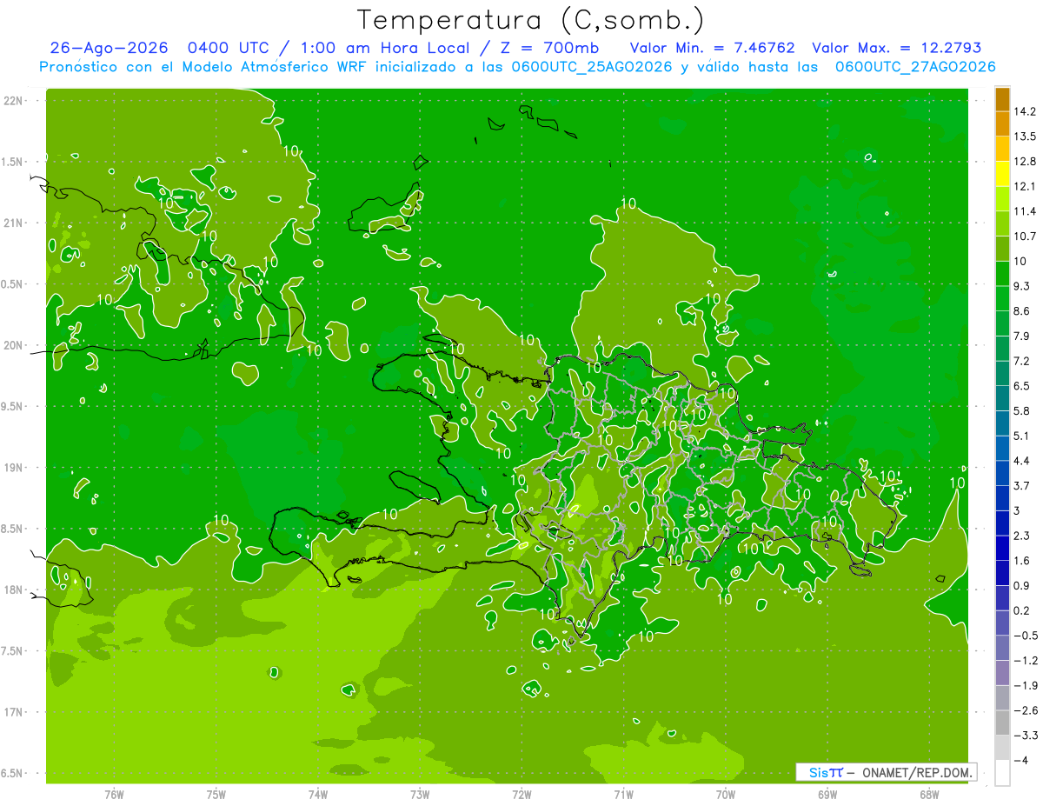Click the title 'Temperatura (C,somb.)'
The width and height of the screenshot is (1043, 806).
(x=531, y=20)
